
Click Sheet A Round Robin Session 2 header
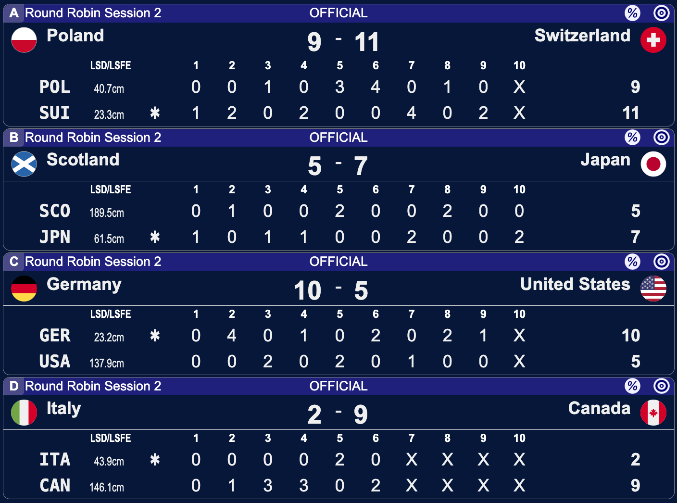[x=93, y=13]
